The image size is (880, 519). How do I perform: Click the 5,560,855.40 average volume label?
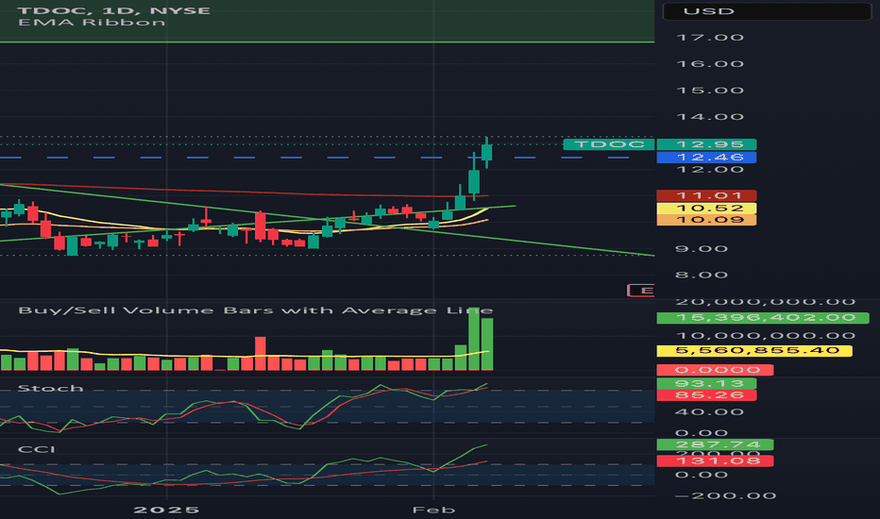coord(754,351)
